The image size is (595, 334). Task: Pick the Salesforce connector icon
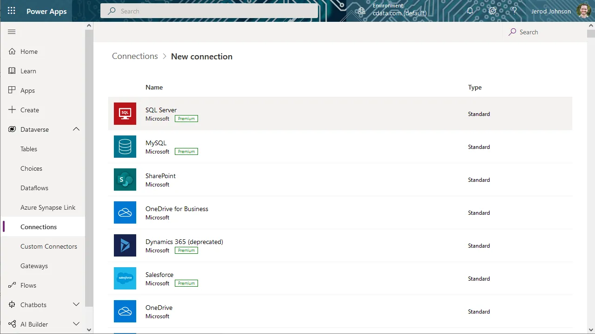(125, 278)
